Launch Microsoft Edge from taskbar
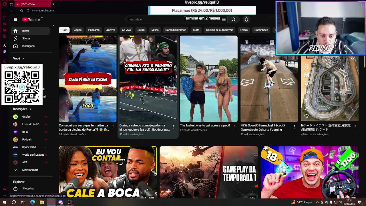 [33, 202]
